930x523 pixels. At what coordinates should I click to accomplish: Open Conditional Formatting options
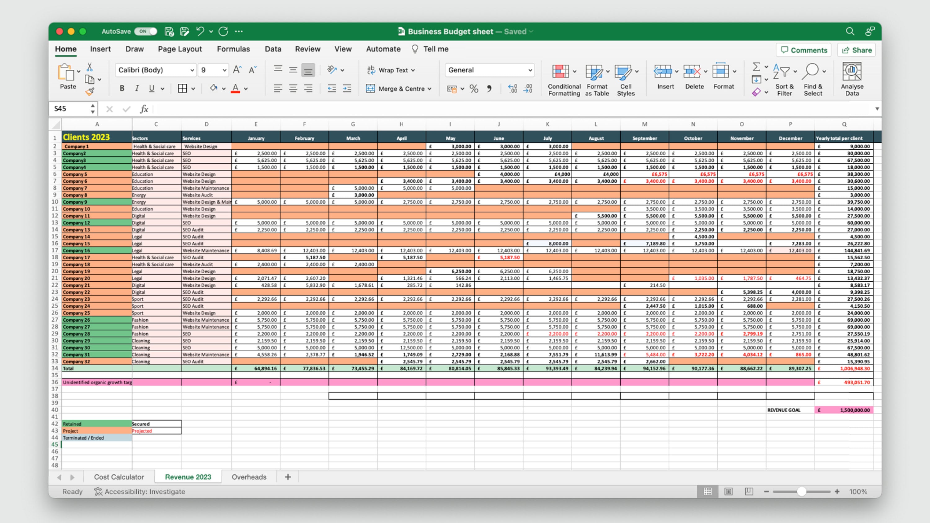pos(564,79)
